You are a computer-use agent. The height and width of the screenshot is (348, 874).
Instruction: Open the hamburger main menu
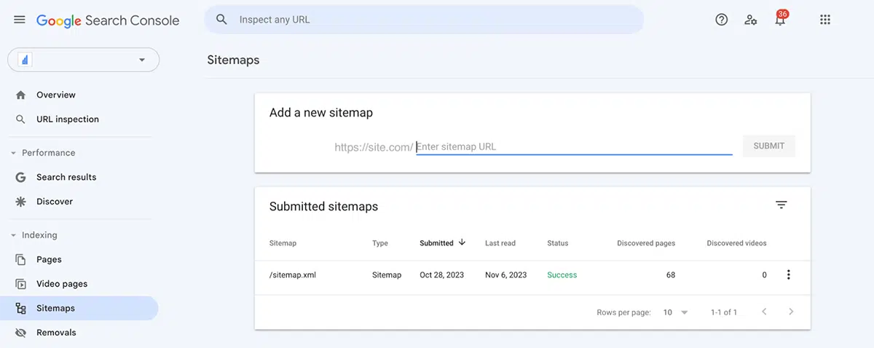tap(20, 20)
